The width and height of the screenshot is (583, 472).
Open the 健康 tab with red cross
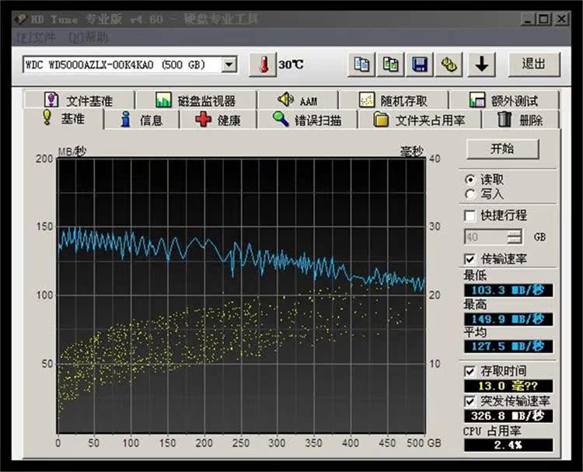[x=218, y=120]
